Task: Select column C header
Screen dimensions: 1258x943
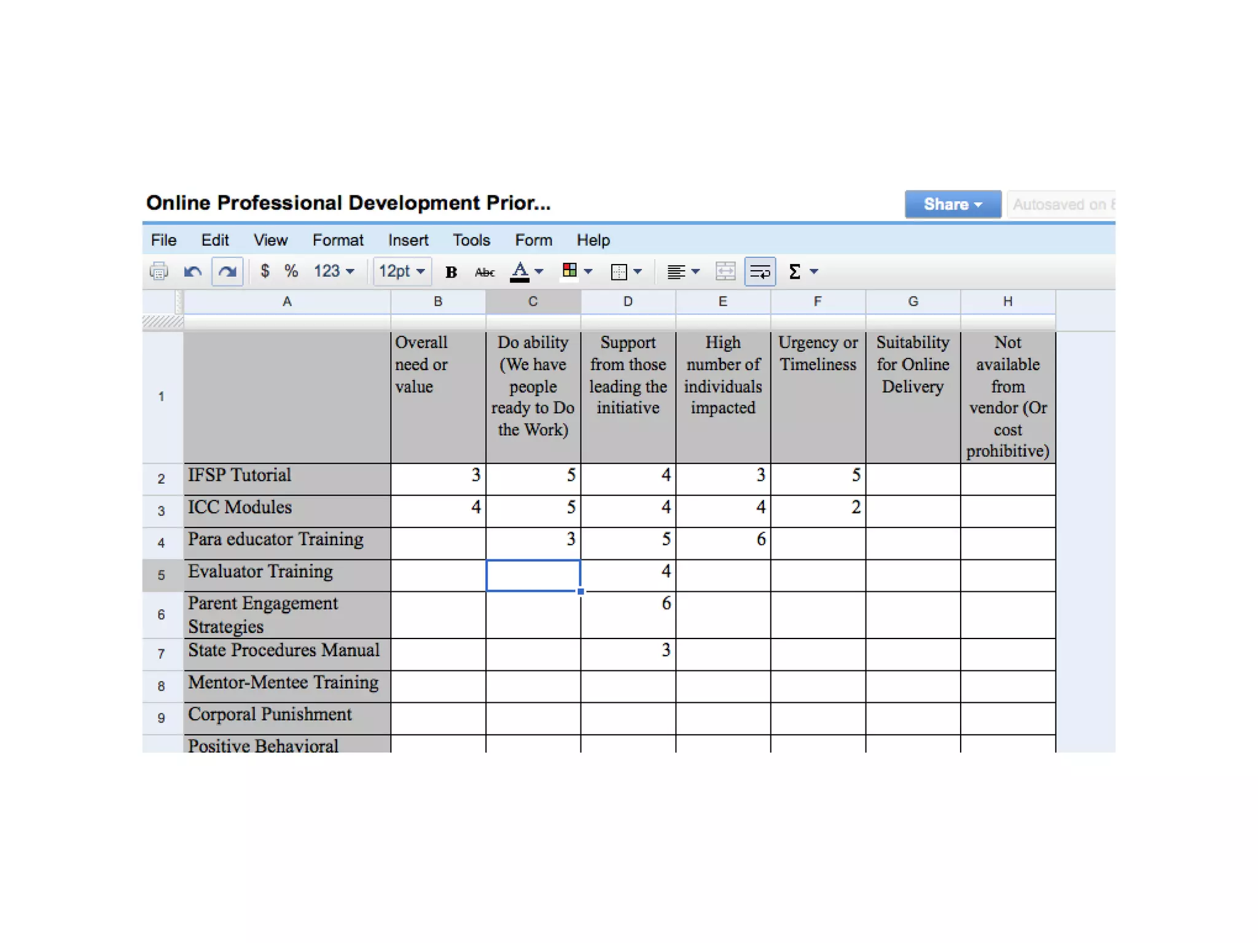Action: click(533, 301)
